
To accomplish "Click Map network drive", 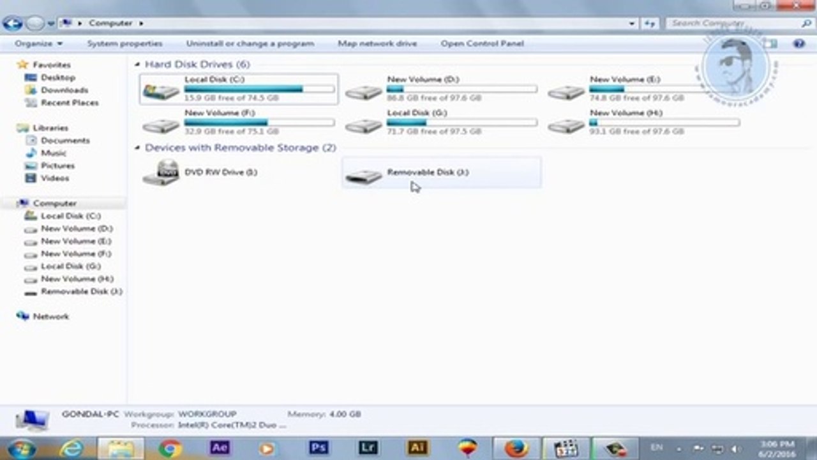I will (x=377, y=43).
